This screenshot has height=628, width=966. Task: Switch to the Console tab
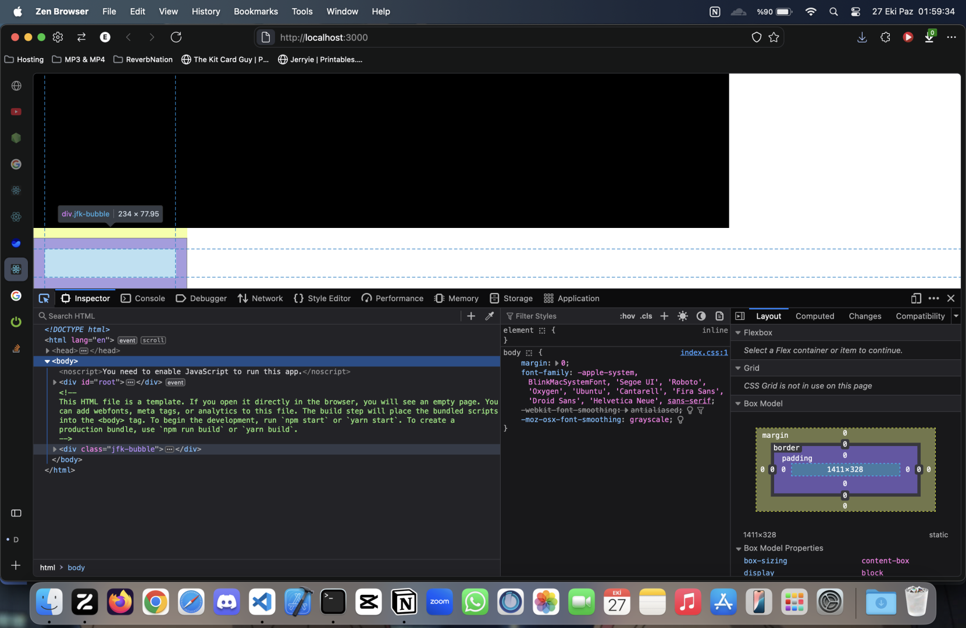(143, 298)
